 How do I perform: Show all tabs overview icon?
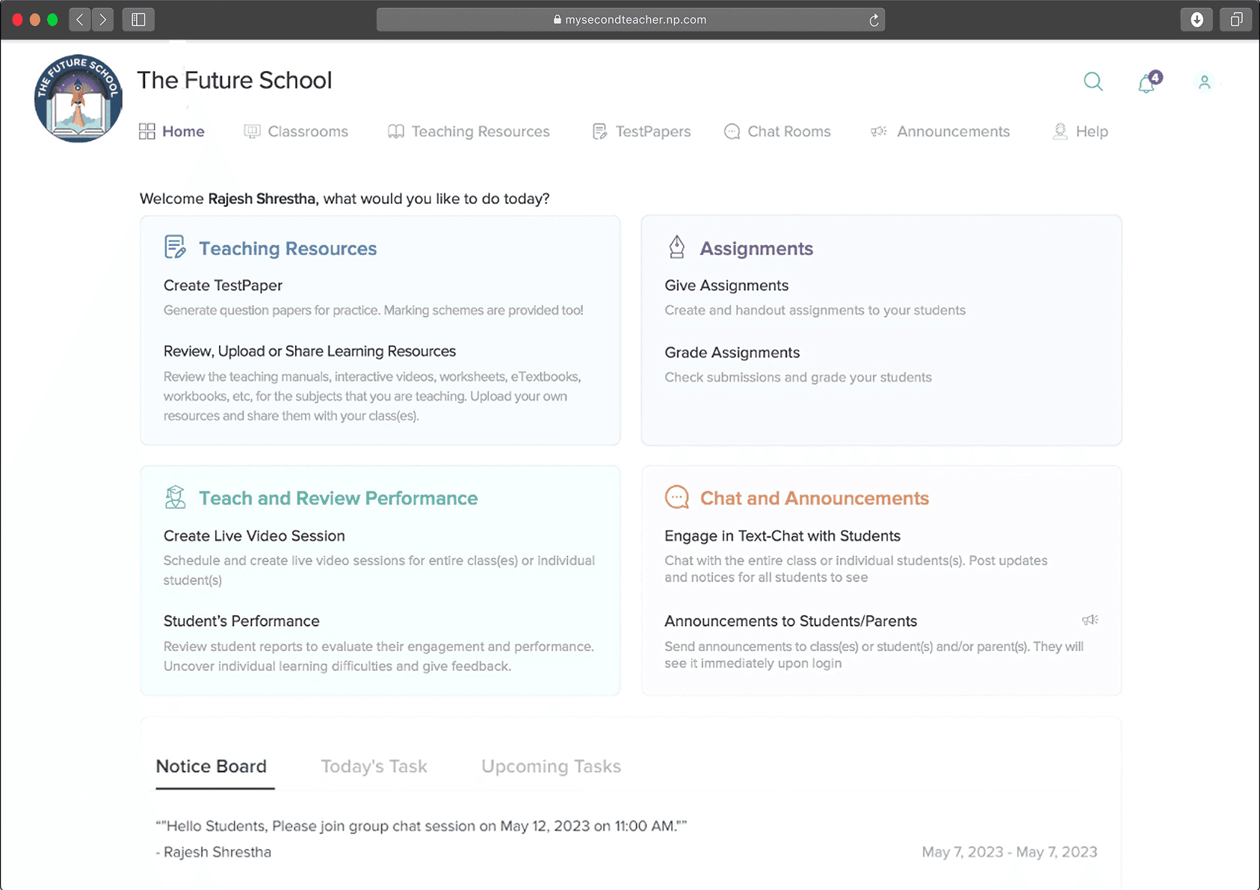[x=1236, y=19]
